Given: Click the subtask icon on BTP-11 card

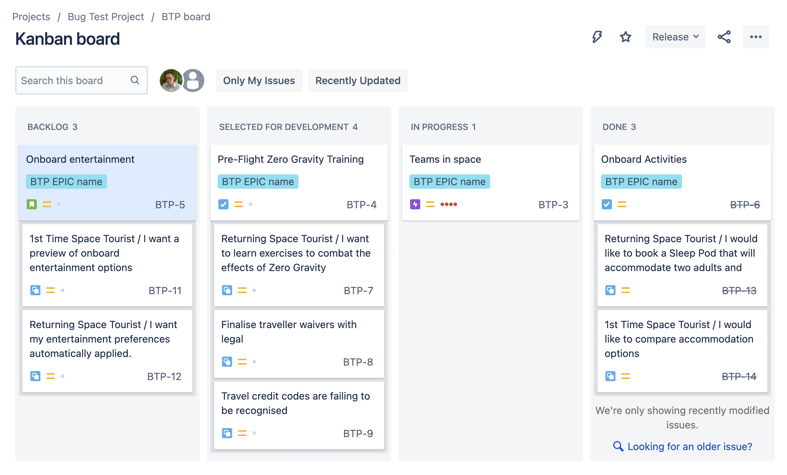Looking at the screenshot, I should (x=35, y=290).
